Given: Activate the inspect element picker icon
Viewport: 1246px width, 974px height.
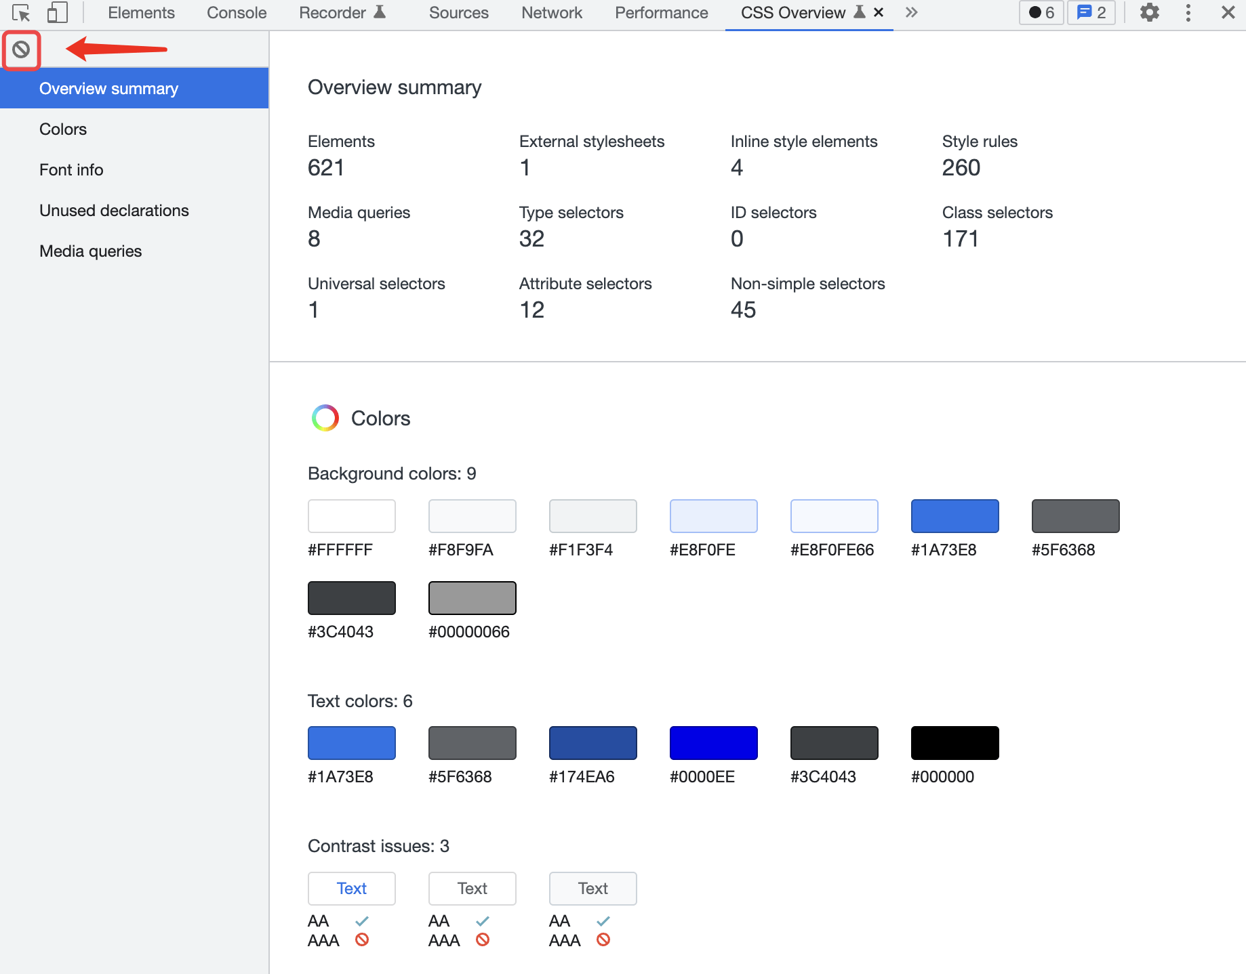Looking at the screenshot, I should click(21, 13).
